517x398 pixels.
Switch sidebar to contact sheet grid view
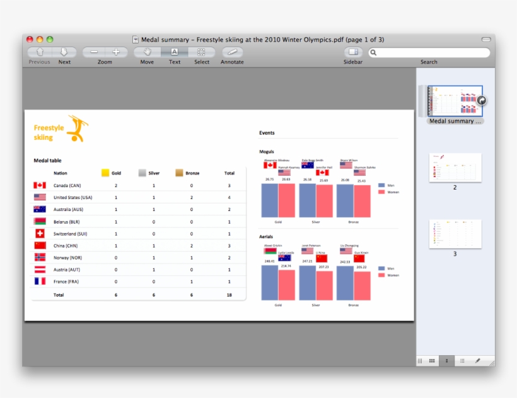pos(431,361)
